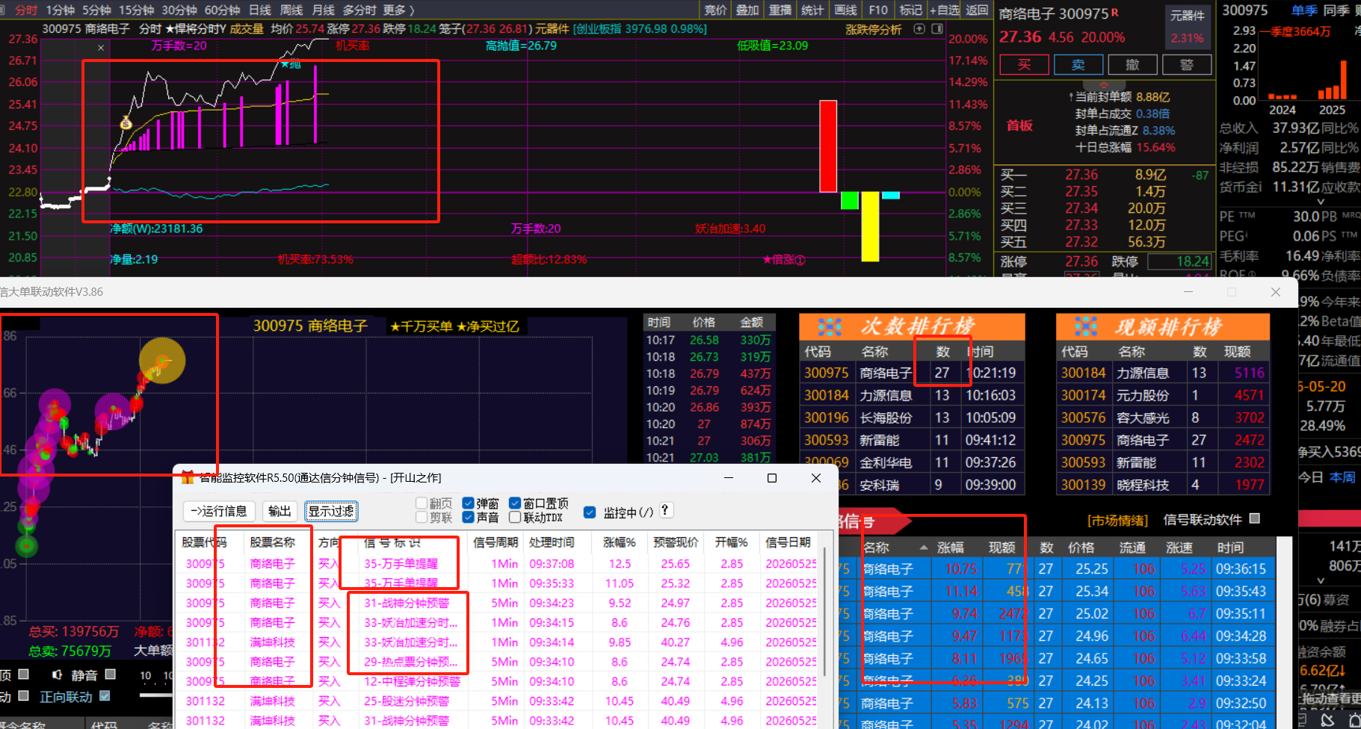Open the 元器件 sector box

tap(1188, 26)
